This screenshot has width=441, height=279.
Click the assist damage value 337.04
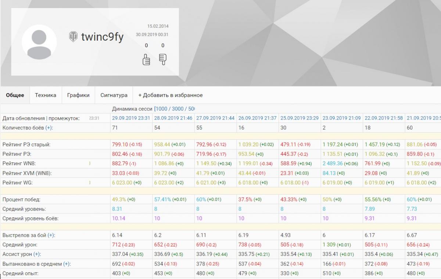[x=119, y=254]
